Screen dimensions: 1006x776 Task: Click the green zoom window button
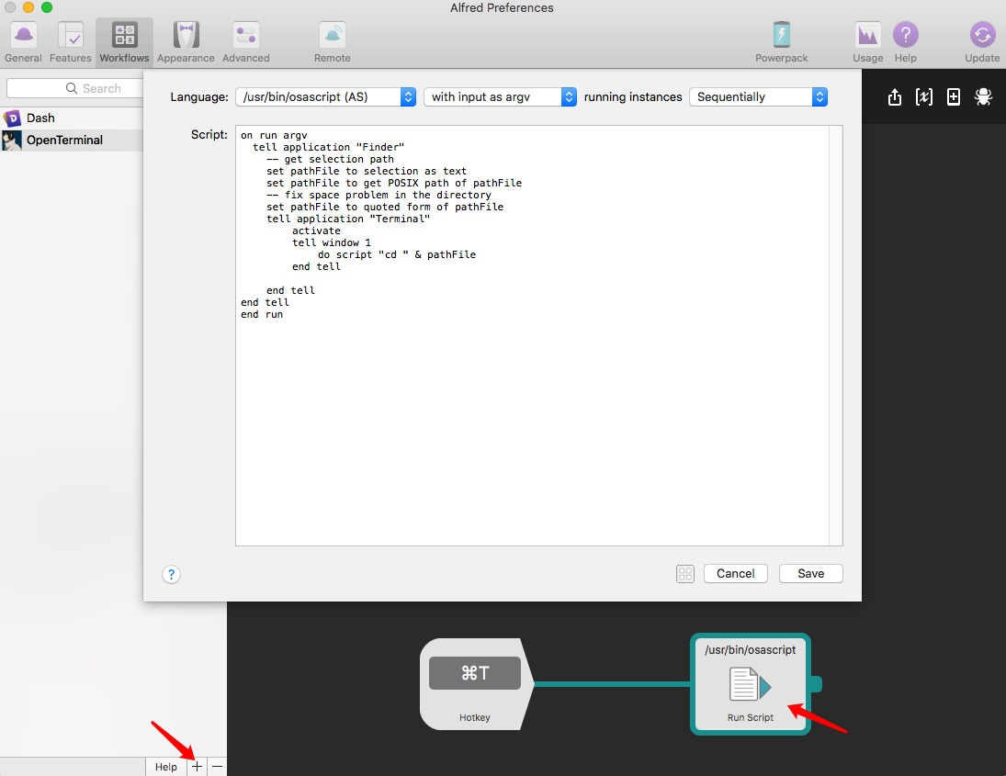(47, 7)
